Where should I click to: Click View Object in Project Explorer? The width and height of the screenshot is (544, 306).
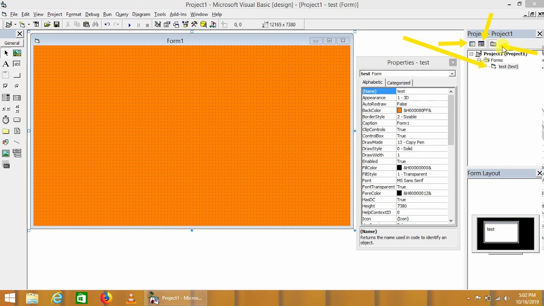click(481, 44)
